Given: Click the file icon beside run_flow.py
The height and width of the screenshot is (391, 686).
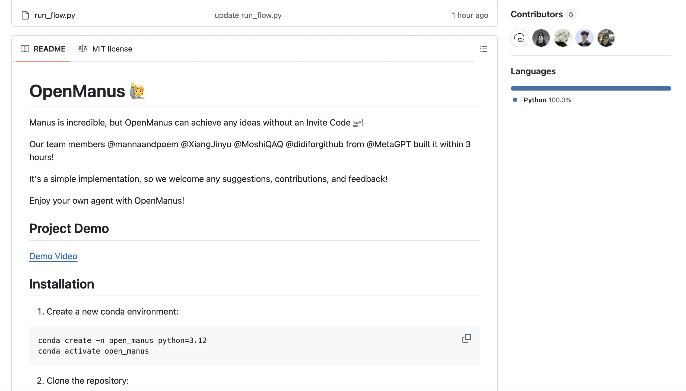Looking at the screenshot, I should pyautogui.click(x=25, y=15).
